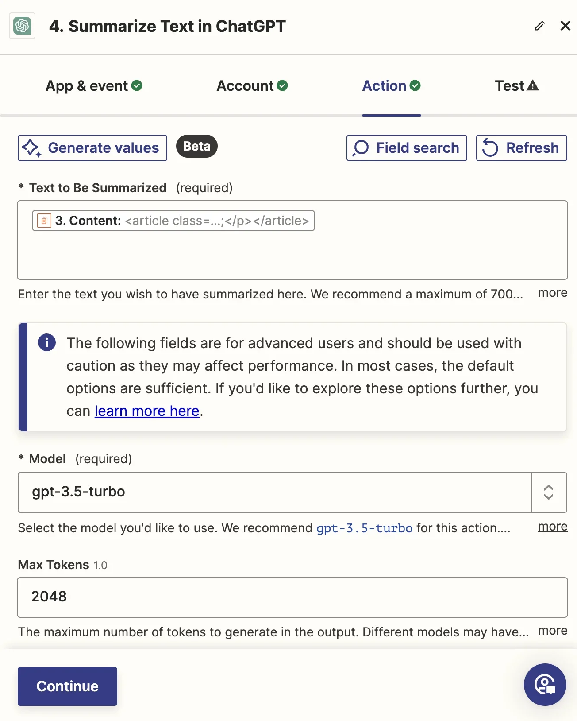Select the Action tab
This screenshot has width=577, height=721.
pyautogui.click(x=392, y=85)
